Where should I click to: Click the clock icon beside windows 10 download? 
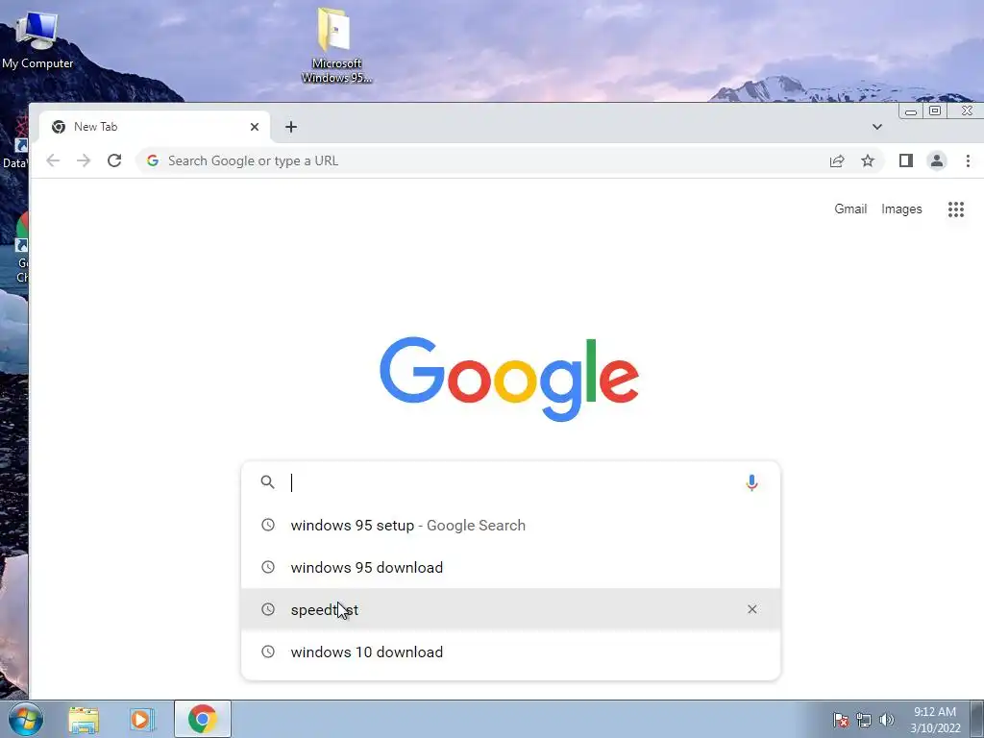coord(268,652)
